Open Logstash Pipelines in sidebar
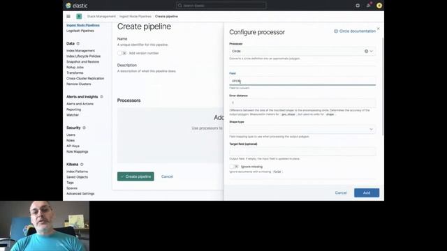 (80, 31)
